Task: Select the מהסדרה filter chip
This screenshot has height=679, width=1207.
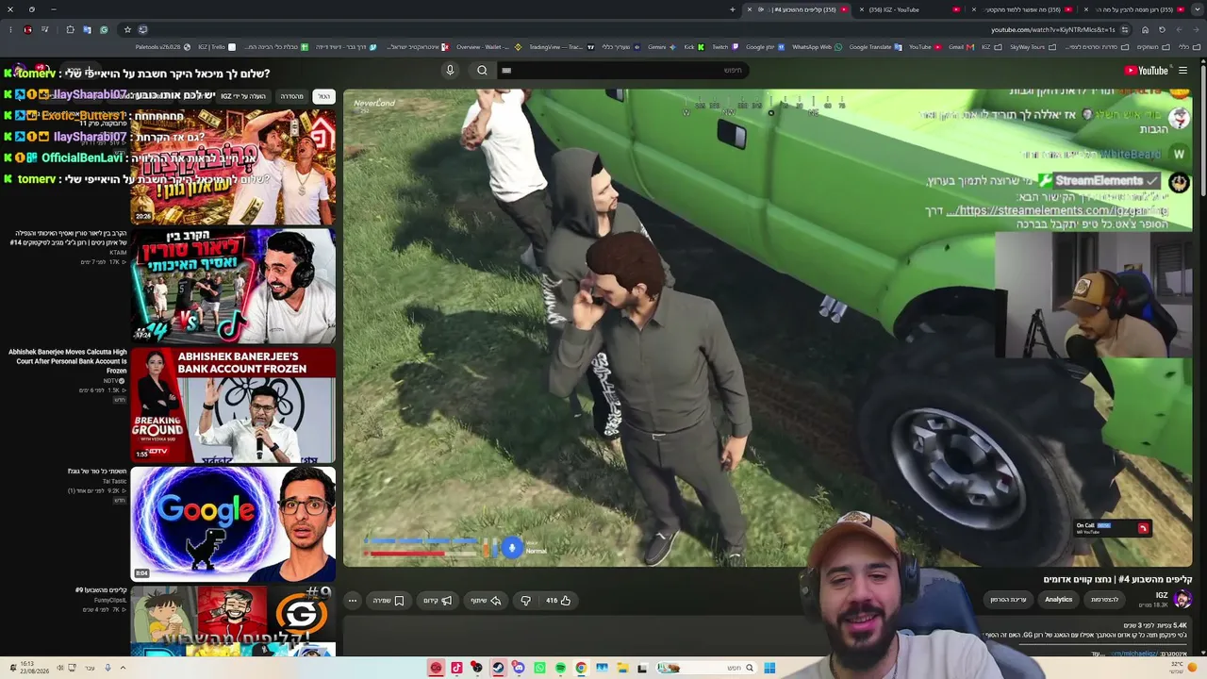Action: [x=292, y=96]
